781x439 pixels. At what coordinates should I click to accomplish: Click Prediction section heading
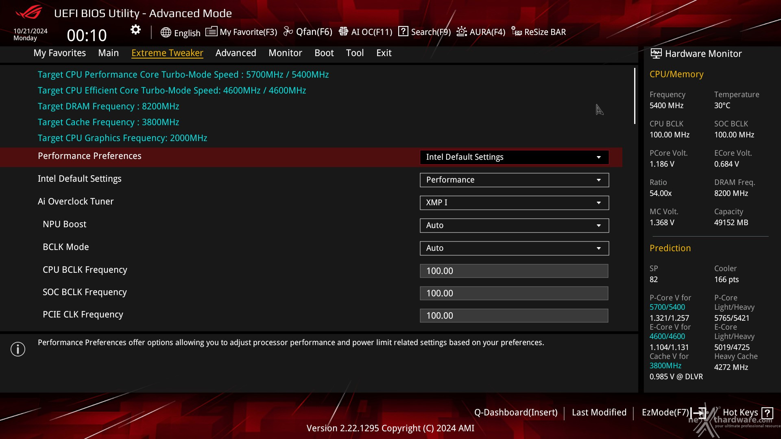click(x=670, y=248)
